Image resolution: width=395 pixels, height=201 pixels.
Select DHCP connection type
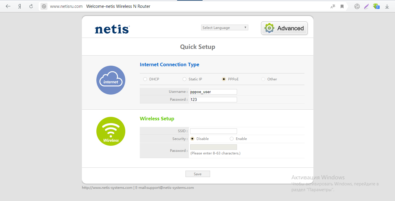(x=145, y=79)
